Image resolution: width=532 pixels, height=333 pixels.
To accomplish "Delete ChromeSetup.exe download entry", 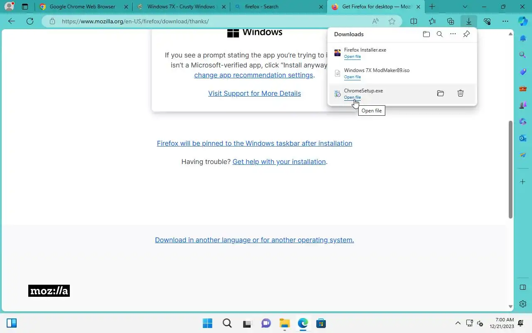I will click(461, 93).
